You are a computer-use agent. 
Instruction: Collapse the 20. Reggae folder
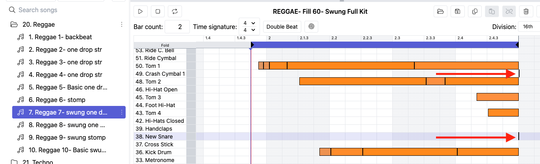tap(14, 24)
